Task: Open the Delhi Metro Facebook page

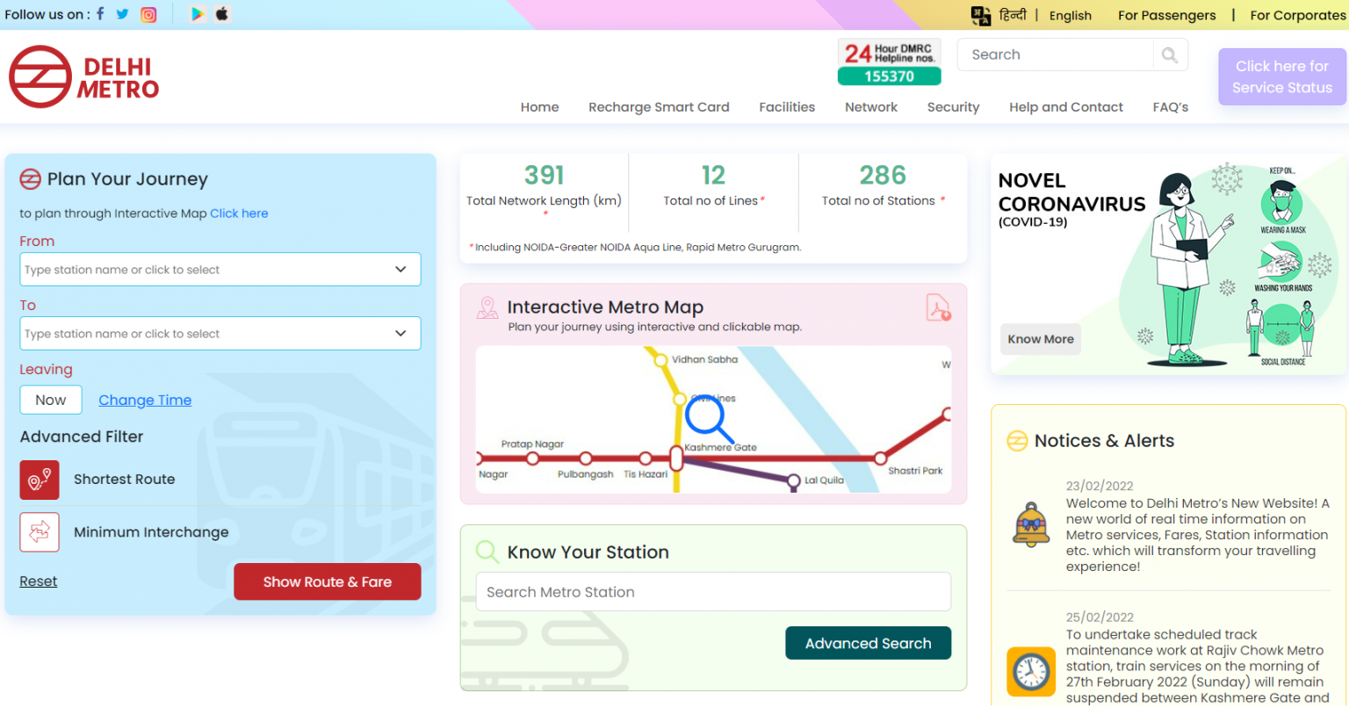Action: pos(99,13)
